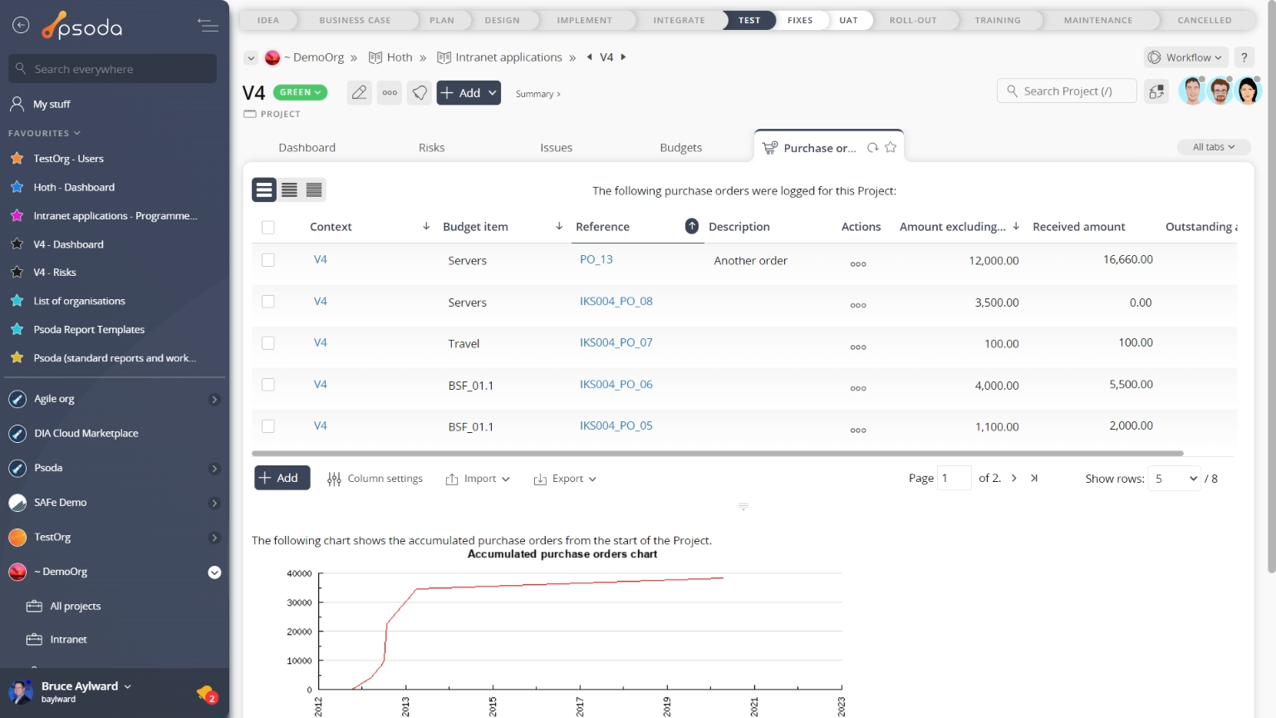Click the Search Project input field

click(x=1067, y=91)
